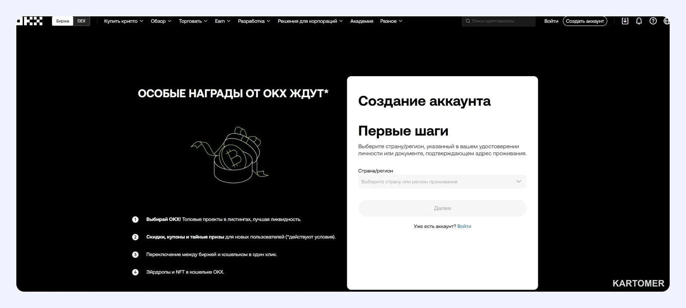The image size is (686, 308).
Task: Focus the Поиск криптовалюты search field
Action: coord(499,21)
